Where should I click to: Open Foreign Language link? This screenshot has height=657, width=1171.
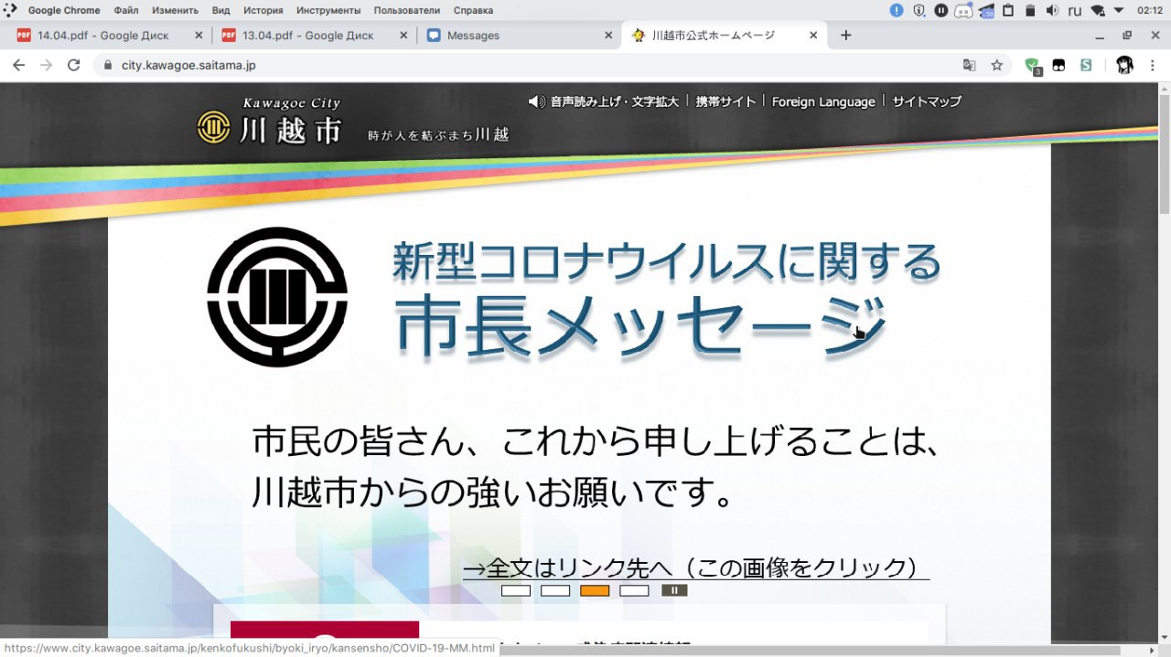tap(823, 101)
